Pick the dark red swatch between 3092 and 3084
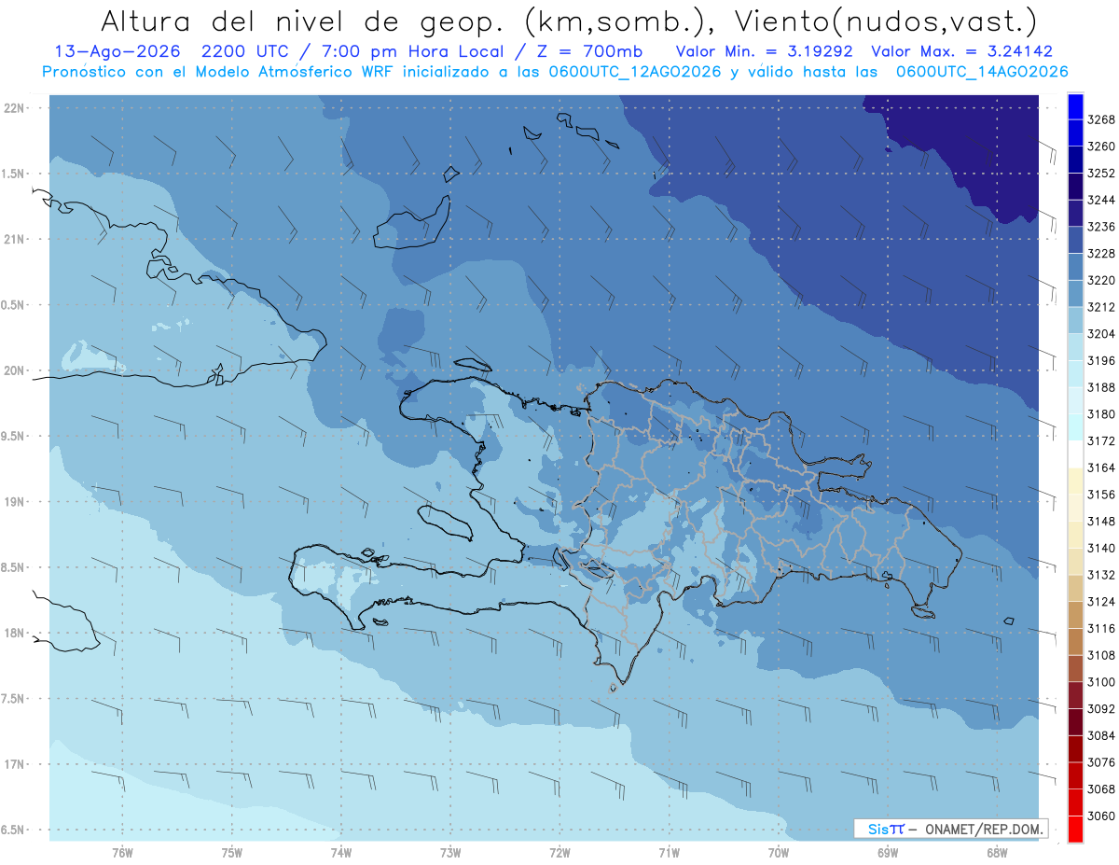 [1075, 721]
